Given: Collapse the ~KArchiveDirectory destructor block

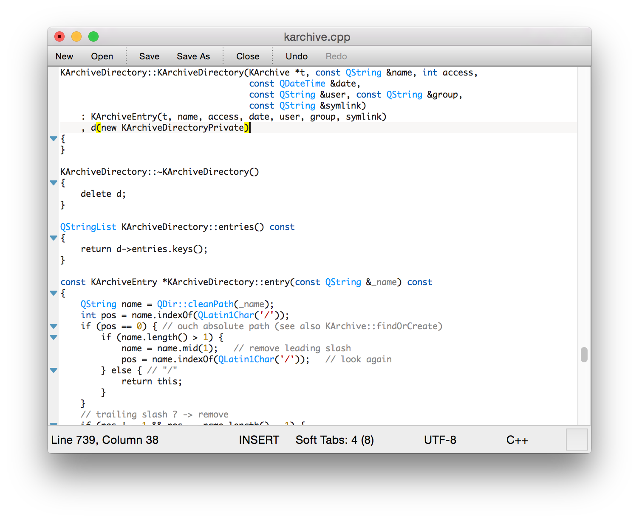Looking at the screenshot, I should [x=54, y=183].
